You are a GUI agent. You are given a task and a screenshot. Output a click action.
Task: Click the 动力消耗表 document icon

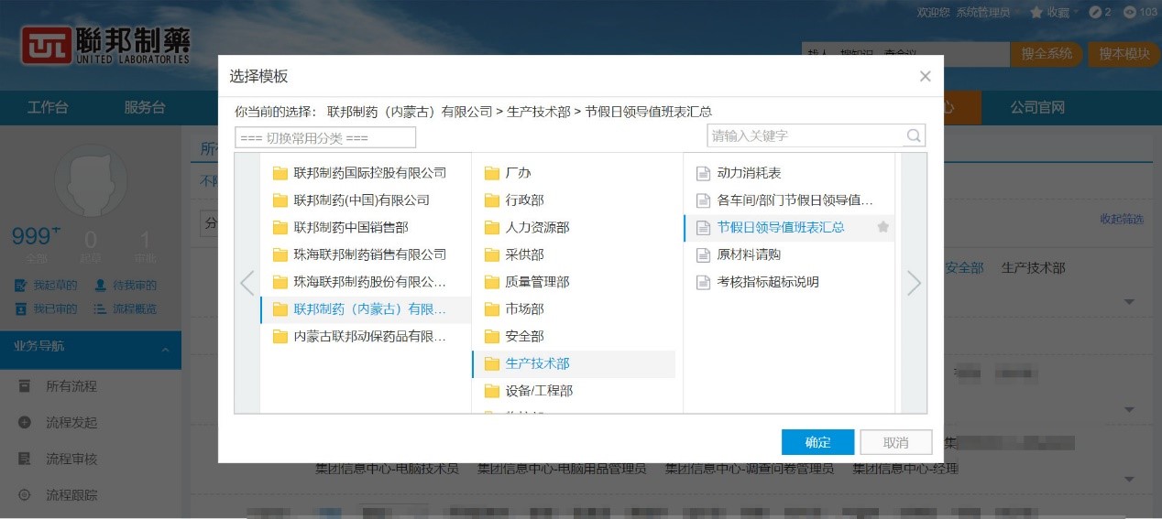703,173
